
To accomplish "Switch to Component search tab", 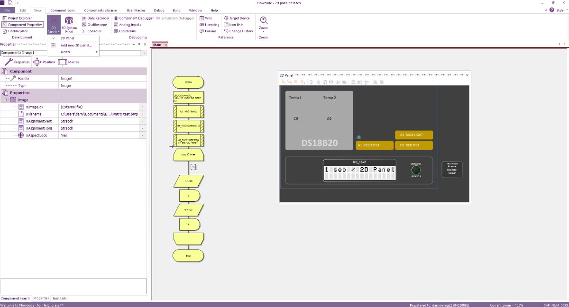I will click(15, 298).
